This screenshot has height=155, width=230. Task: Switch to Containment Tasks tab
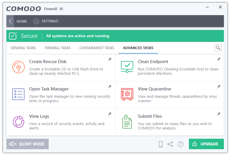97,48
